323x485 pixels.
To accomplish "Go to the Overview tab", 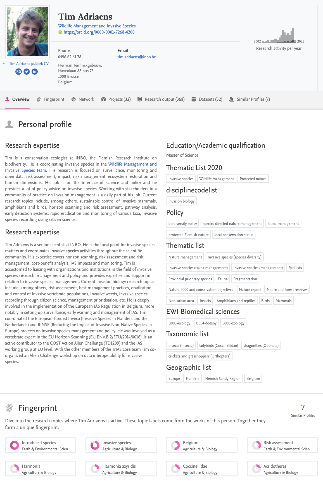I will click(21, 99).
